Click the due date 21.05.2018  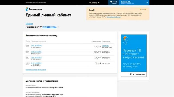[106, 64]
